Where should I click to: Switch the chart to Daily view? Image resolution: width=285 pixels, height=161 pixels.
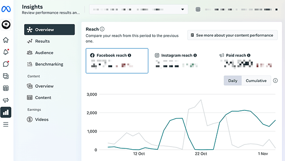click(x=233, y=80)
